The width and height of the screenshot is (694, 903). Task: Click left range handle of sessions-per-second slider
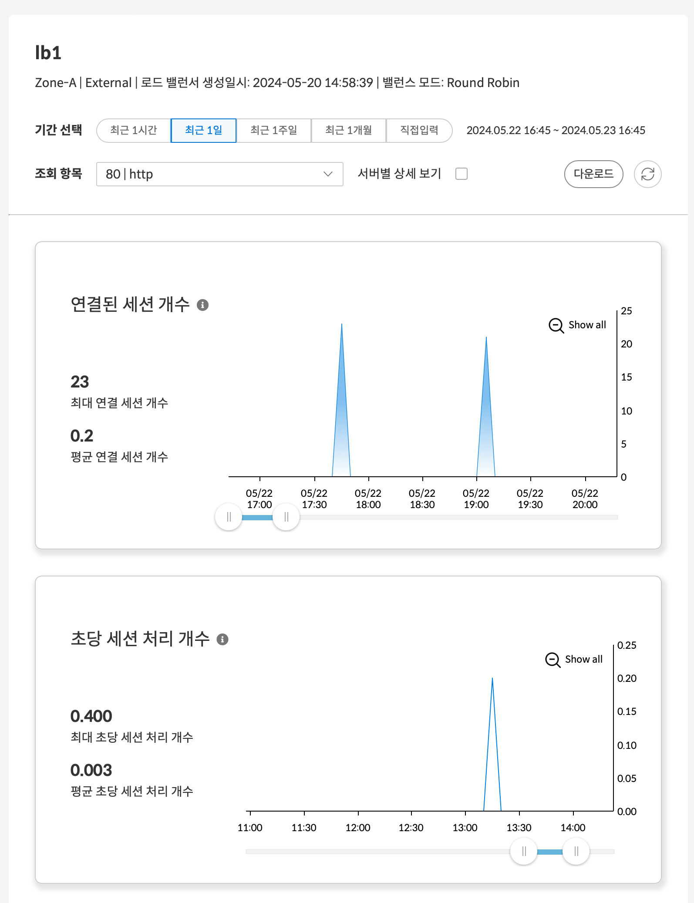524,851
